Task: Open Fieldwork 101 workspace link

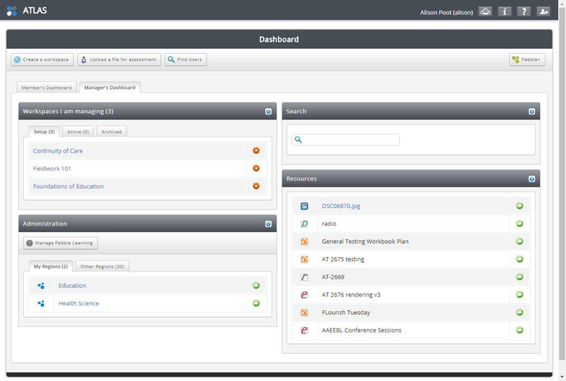Action: [52, 168]
